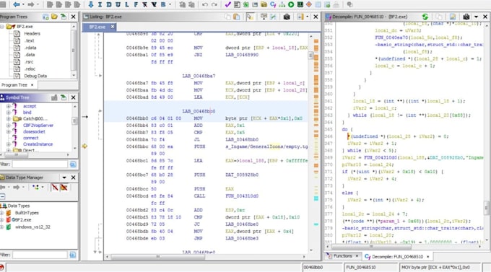Click the camera snapshot icon in Listing header
The image size is (491, 272).
pos(287,17)
